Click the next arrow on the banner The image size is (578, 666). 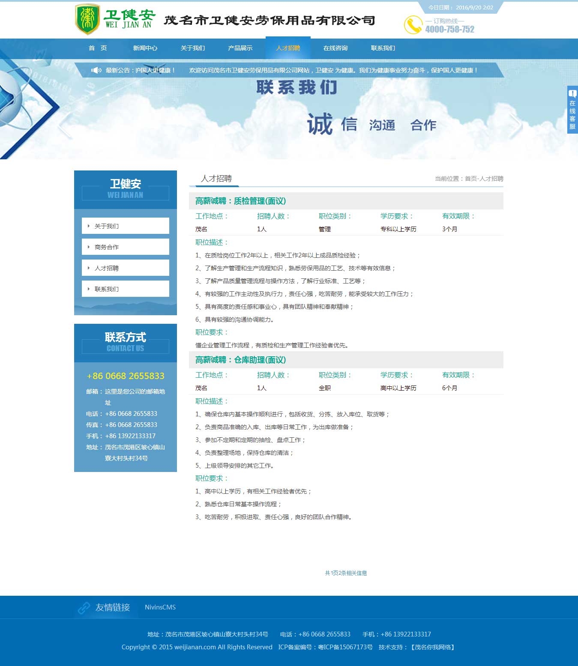tap(515, 125)
